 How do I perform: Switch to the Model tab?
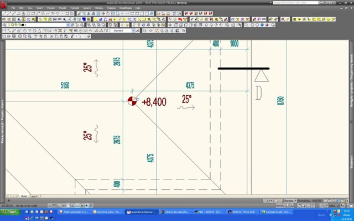point(24,197)
